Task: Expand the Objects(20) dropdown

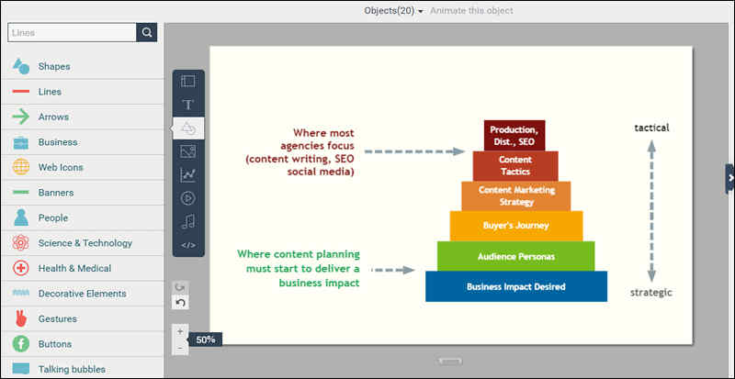Action: point(393,11)
